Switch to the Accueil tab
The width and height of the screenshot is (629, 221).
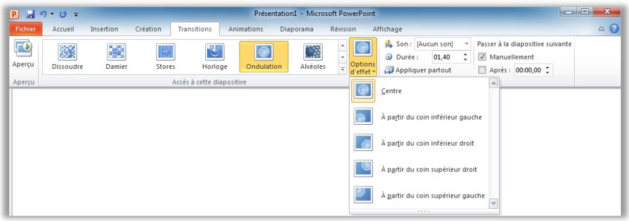[63, 29]
